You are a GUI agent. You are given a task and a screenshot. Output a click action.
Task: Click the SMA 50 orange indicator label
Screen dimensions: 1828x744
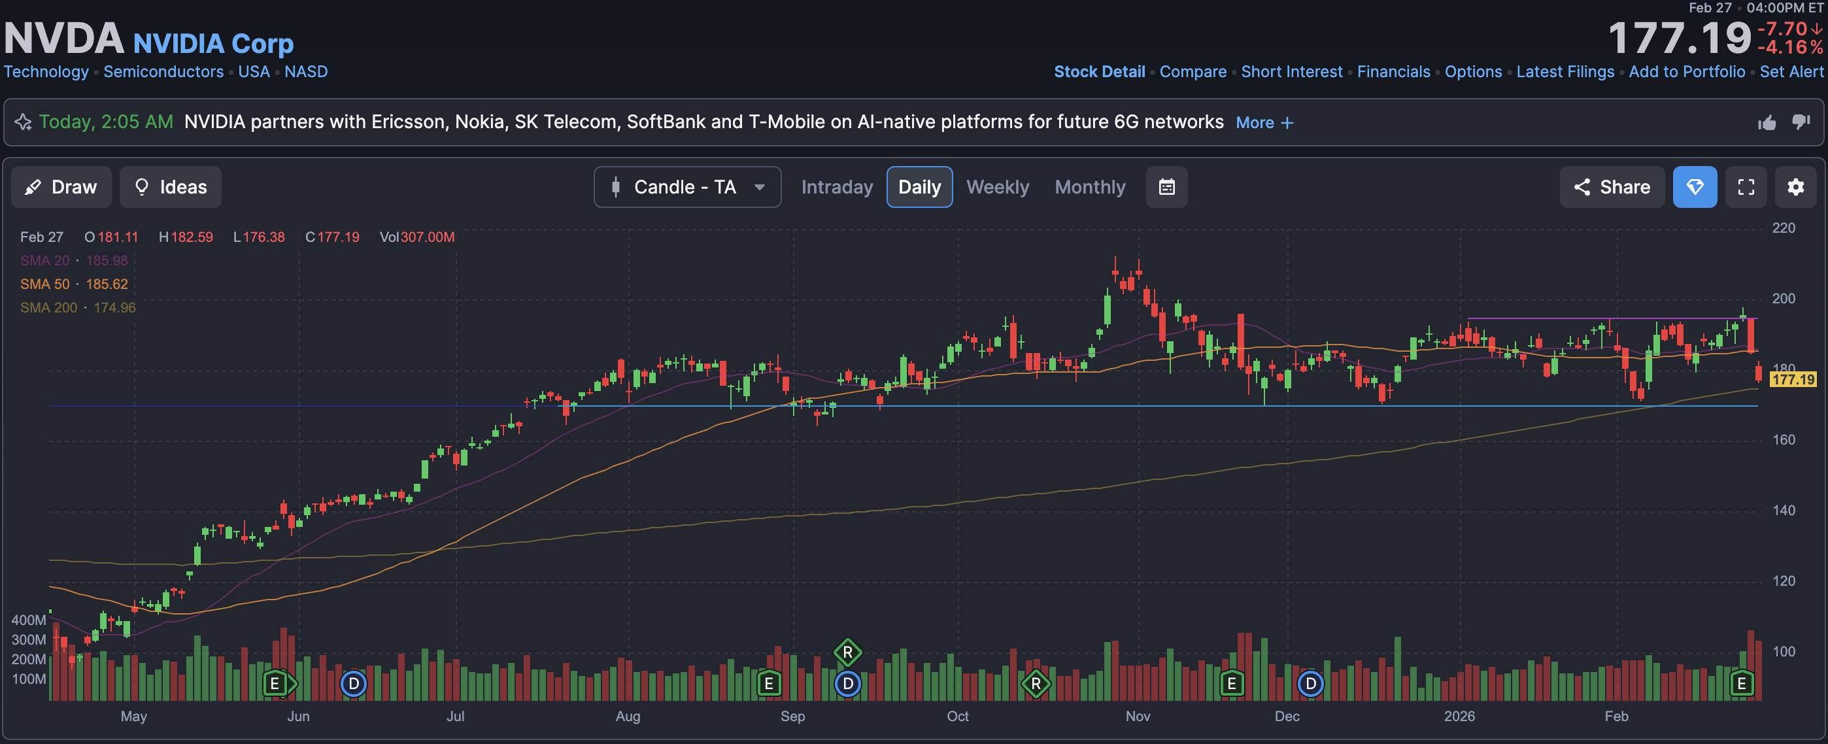point(44,284)
